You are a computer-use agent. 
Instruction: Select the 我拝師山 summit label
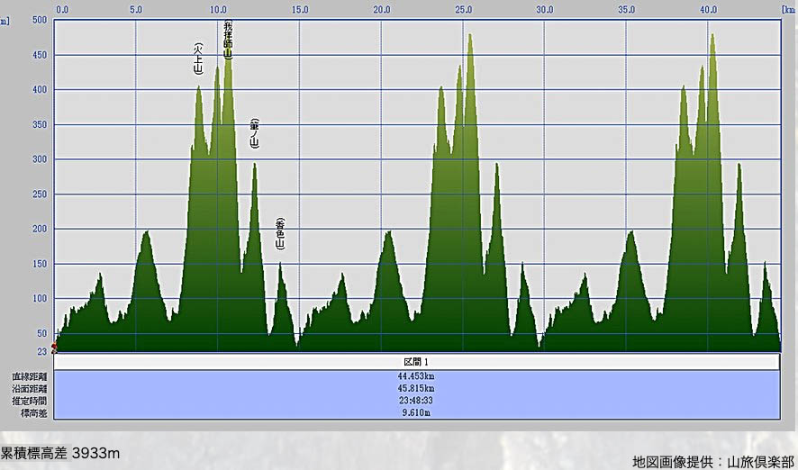(228, 41)
